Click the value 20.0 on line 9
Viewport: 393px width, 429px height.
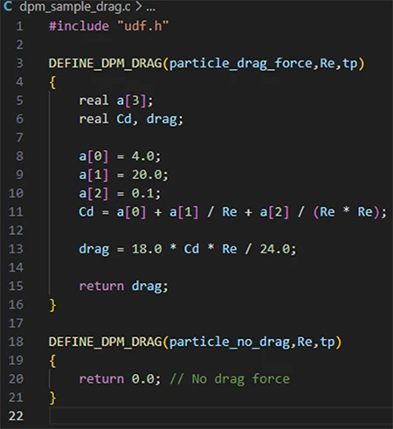point(147,175)
